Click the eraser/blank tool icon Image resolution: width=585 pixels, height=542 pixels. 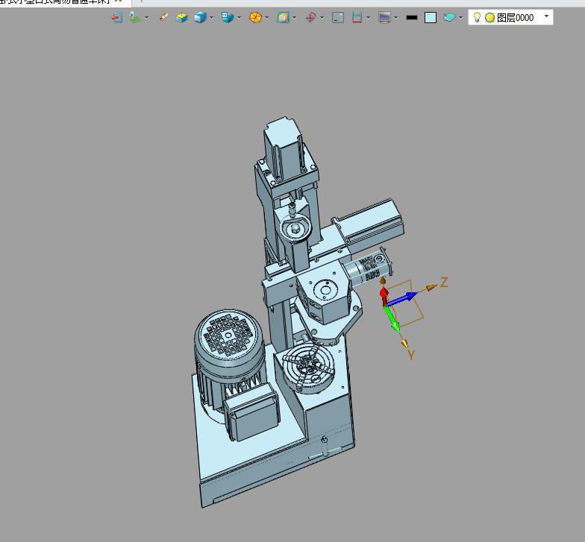163,18
